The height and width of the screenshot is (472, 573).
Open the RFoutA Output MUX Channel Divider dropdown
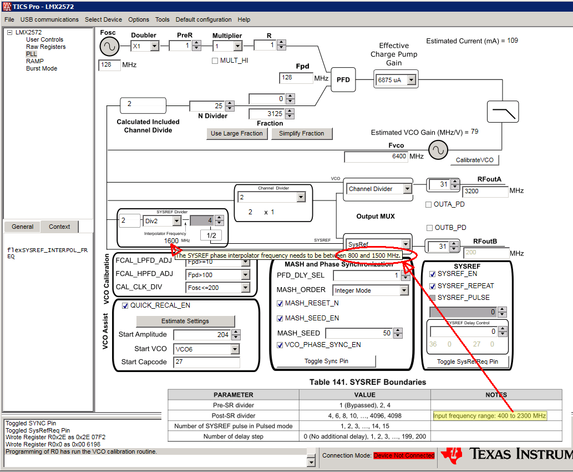[408, 189]
